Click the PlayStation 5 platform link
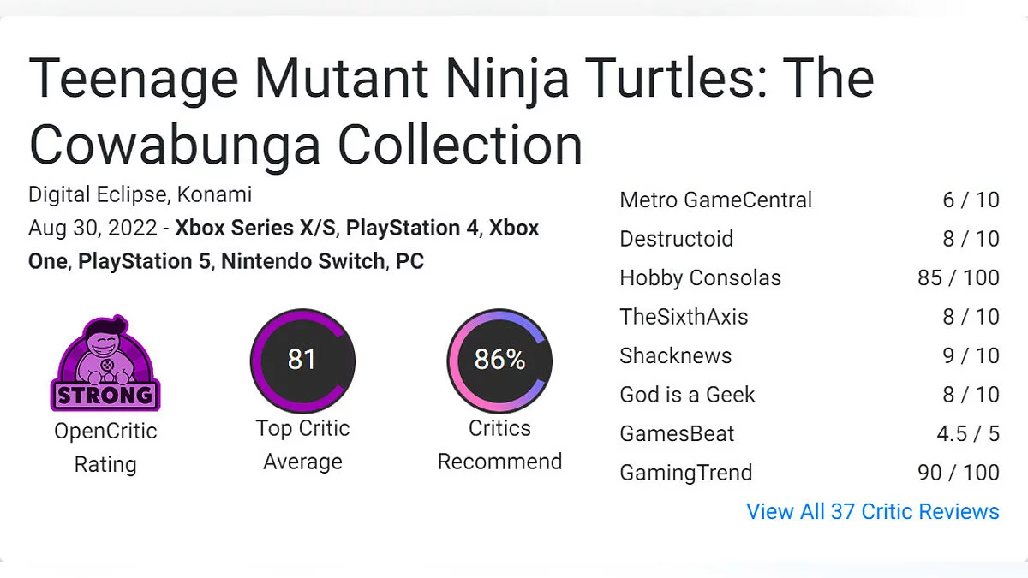Viewport: 1028px width, 578px height. [x=144, y=261]
